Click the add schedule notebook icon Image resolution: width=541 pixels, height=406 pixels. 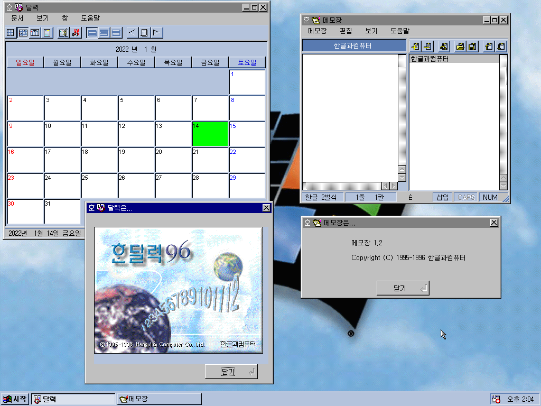(63, 33)
